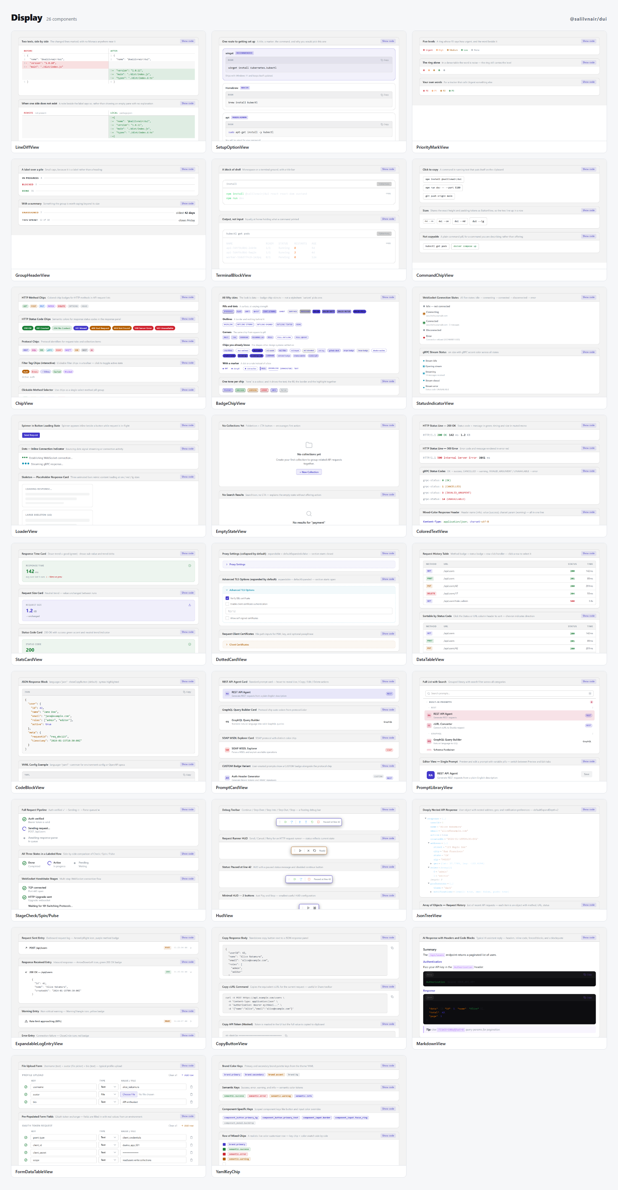The height and width of the screenshot is (1190, 618).
Task: Click the clock icon on Response Time Card
Action: [x=190, y=565]
